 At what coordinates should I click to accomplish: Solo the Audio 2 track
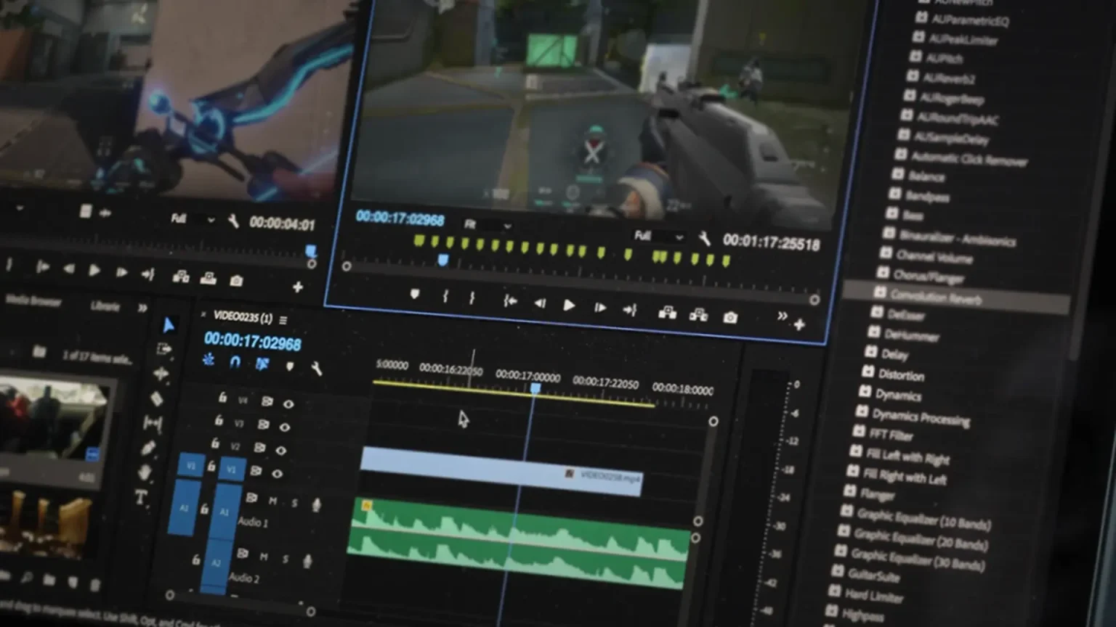(286, 559)
